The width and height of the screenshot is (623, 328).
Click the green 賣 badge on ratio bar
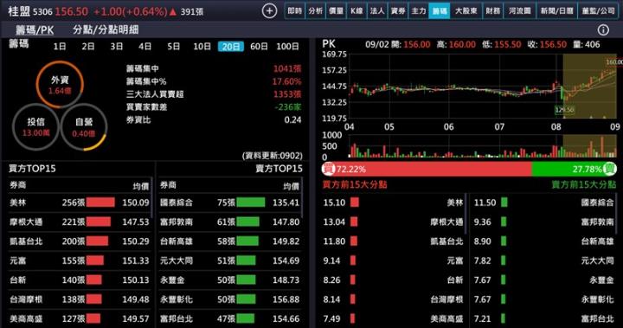tap(609, 169)
